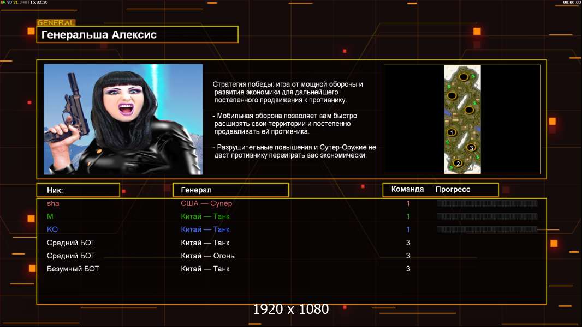
Task: Click green 'Китай — Танк' general entry
Action: (x=205, y=216)
